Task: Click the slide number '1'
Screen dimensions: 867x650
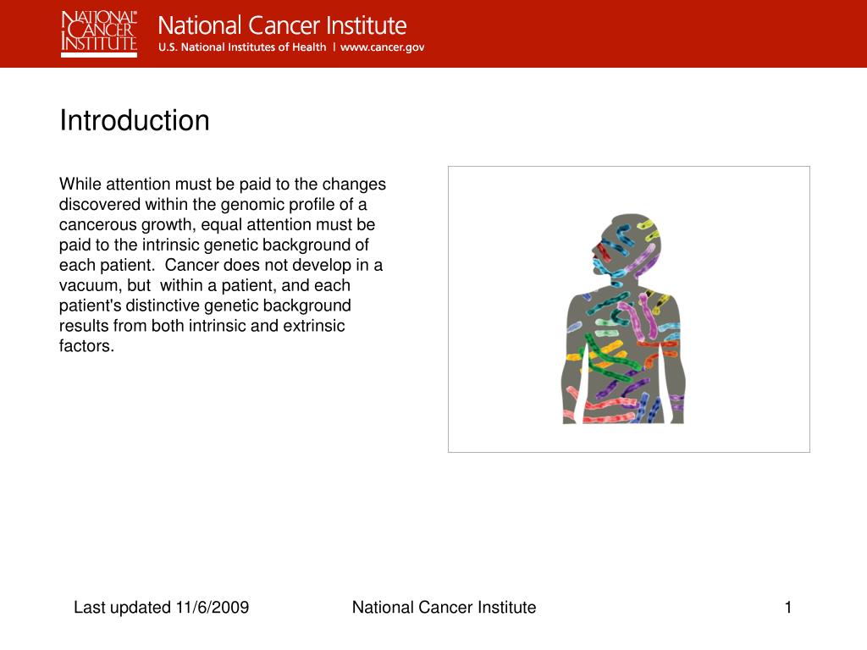Action: [x=788, y=607]
